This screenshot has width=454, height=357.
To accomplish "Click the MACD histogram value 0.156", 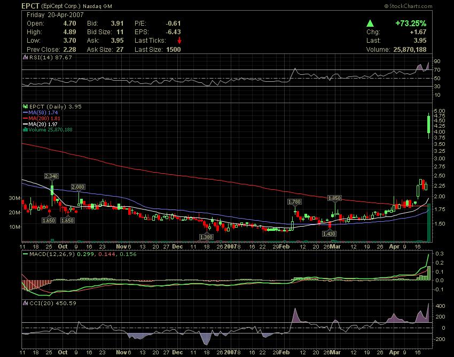I will [x=128, y=254].
